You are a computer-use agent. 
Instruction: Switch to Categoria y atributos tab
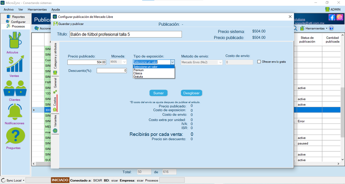(55, 59)
